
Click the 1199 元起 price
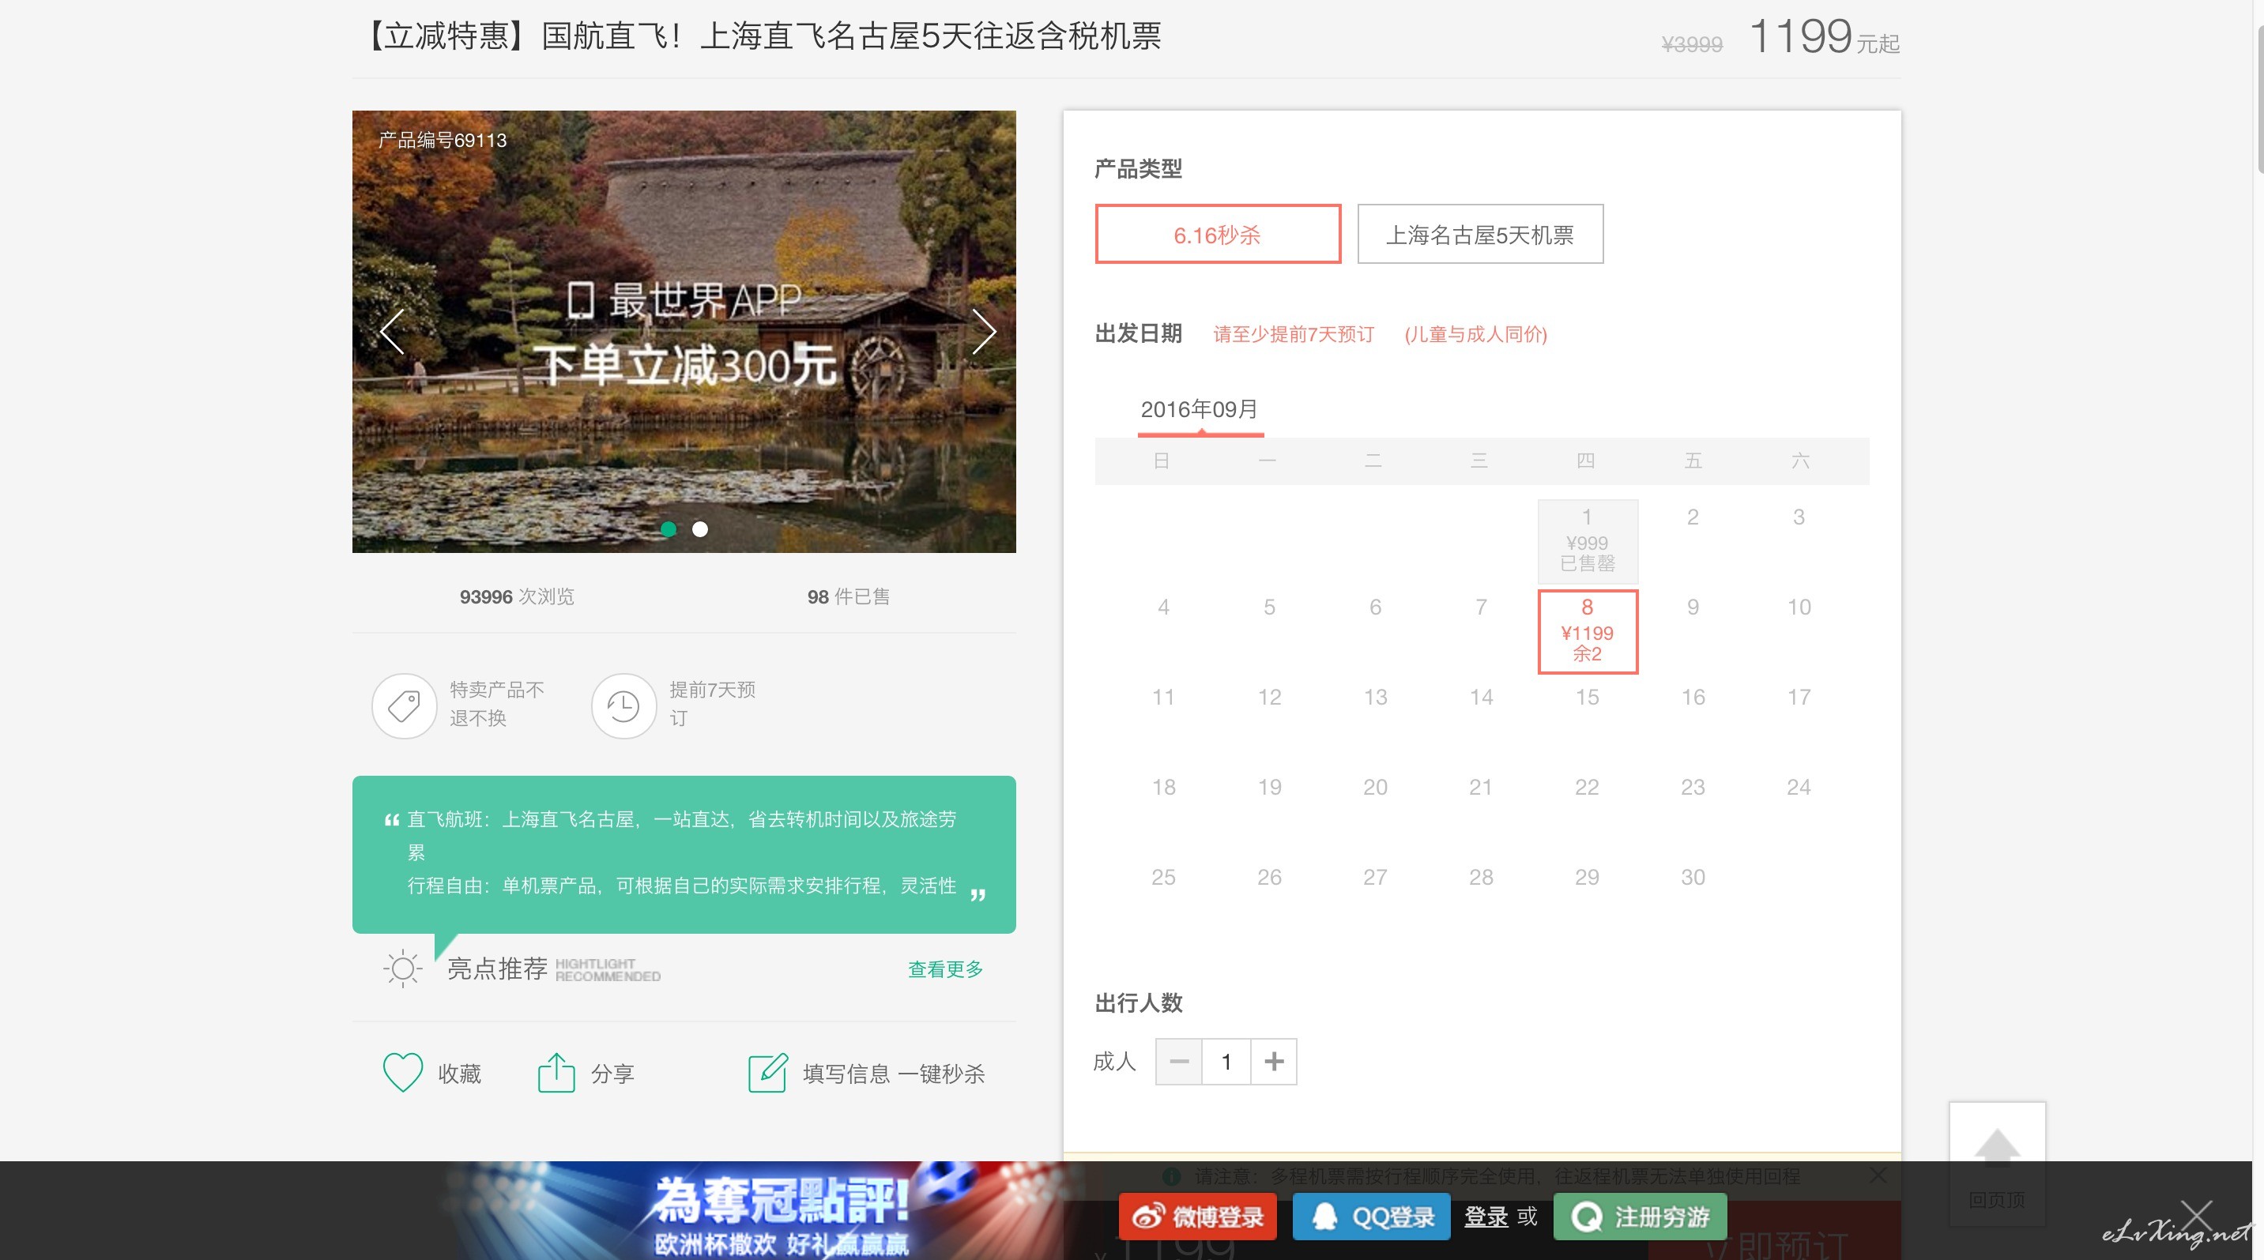tap(1825, 37)
